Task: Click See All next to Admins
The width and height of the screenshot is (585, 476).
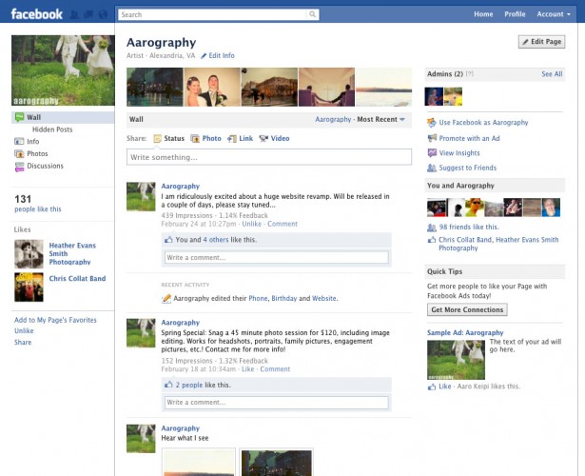Action: point(552,74)
